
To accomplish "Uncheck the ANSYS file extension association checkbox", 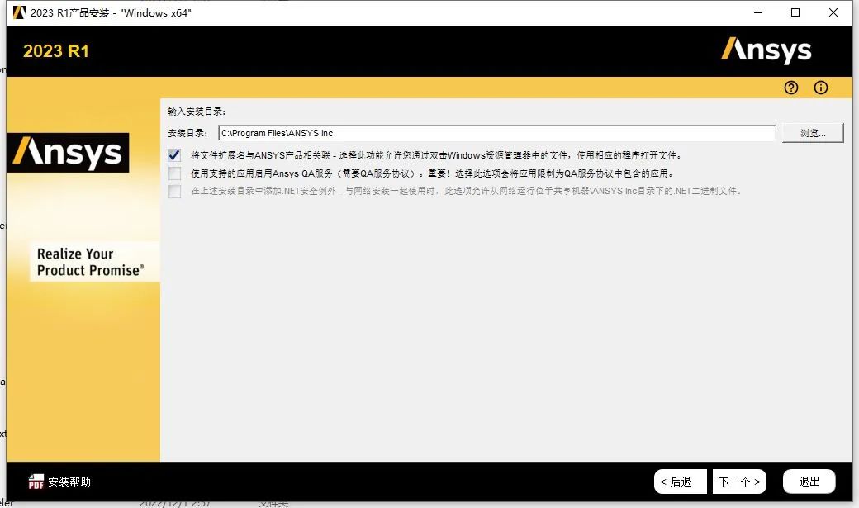I will 174,154.
